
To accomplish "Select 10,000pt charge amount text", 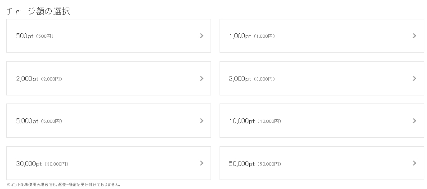I will pyautogui.click(x=242, y=121).
